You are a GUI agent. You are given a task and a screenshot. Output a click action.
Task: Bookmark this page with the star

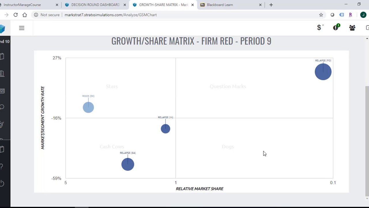click(321, 15)
